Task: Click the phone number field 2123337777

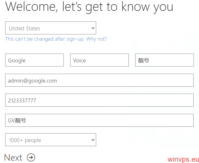Action: 99,100
